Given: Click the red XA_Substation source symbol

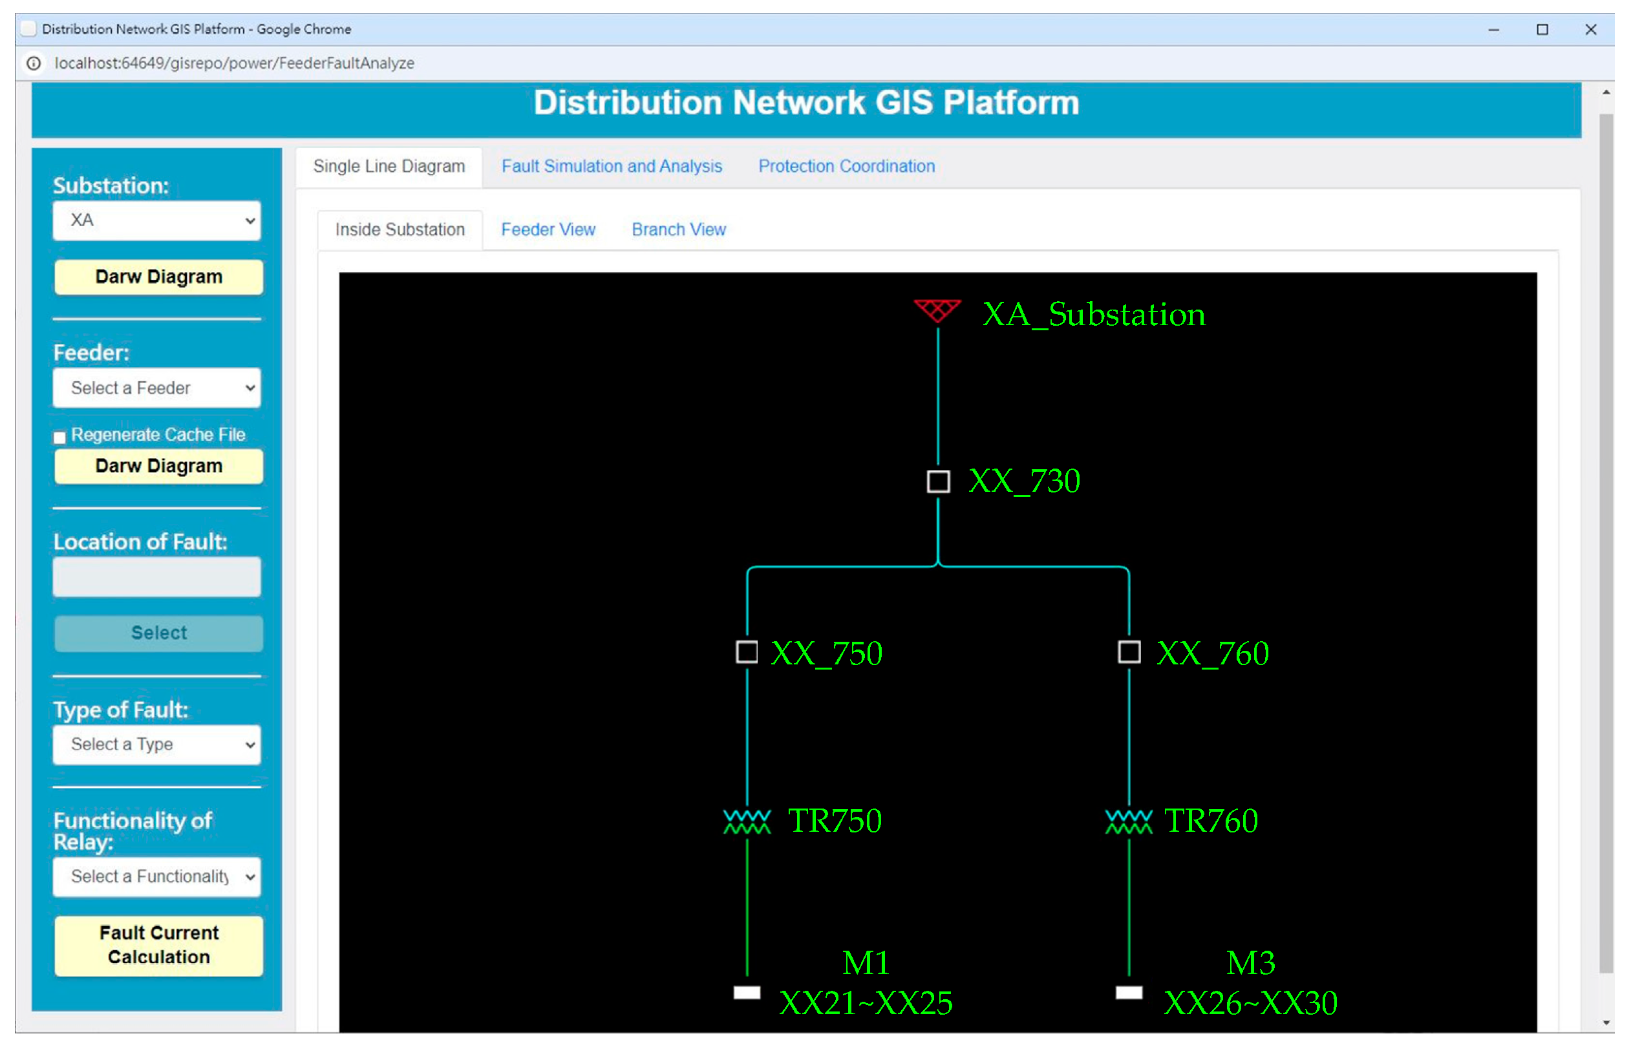Looking at the screenshot, I should coord(937,310).
